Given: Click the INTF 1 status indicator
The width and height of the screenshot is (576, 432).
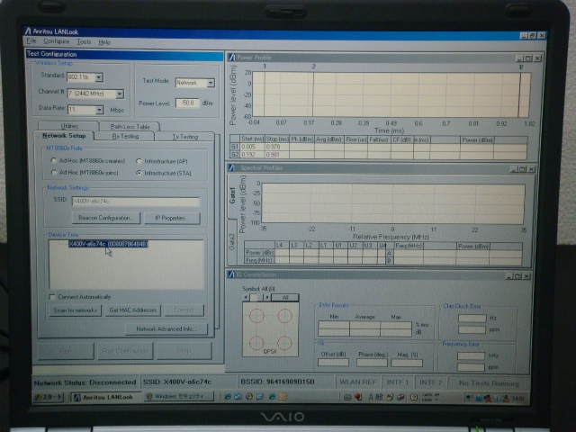Looking at the screenshot, I should click(x=398, y=382).
